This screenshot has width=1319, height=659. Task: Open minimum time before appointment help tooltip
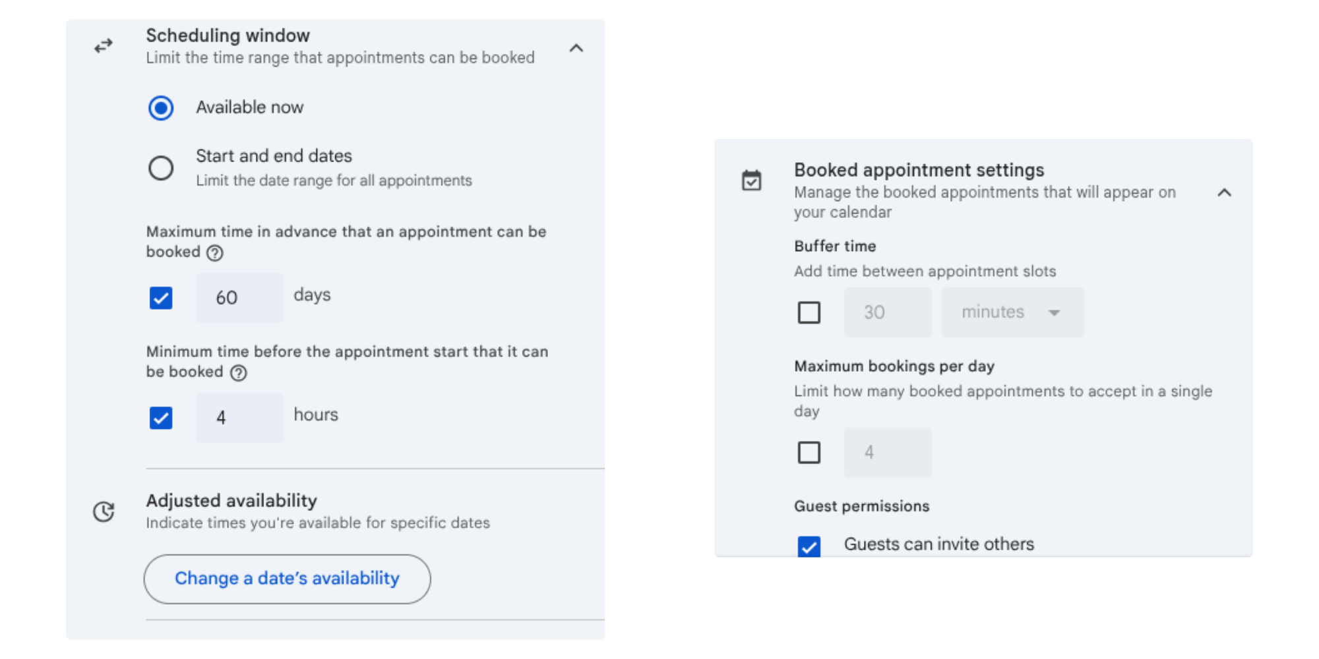click(x=238, y=373)
